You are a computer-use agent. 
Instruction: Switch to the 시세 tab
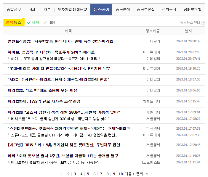32,9
